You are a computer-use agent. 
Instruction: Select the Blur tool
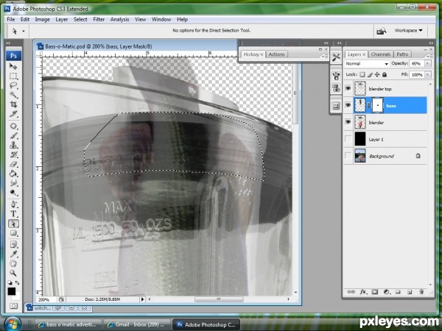click(x=13, y=183)
